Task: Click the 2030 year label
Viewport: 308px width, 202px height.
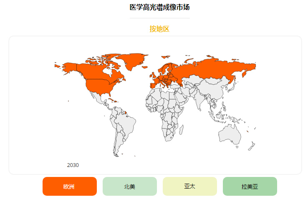Action: pos(73,165)
